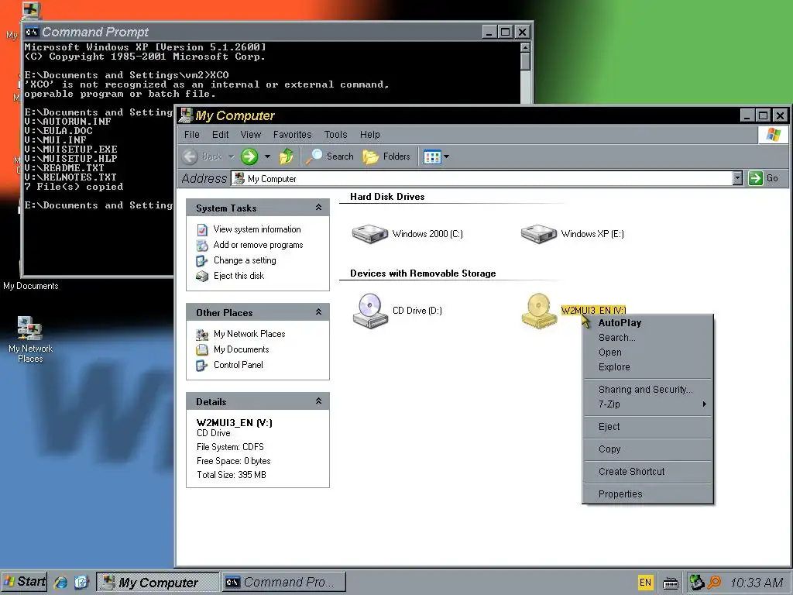
Task: Click the View system information icon
Action: (202, 229)
